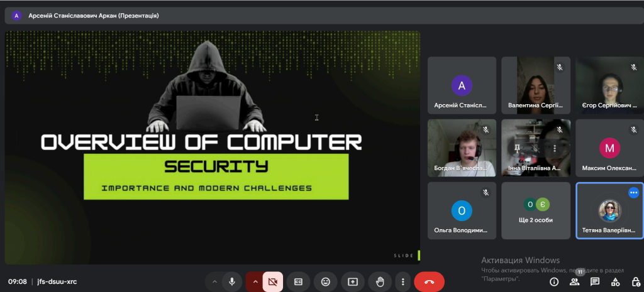This screenshot has height=292, width=644.
Task: Expand audio settings arrow beside microphone
Action: pyautogui.click(x=214, y=282)
